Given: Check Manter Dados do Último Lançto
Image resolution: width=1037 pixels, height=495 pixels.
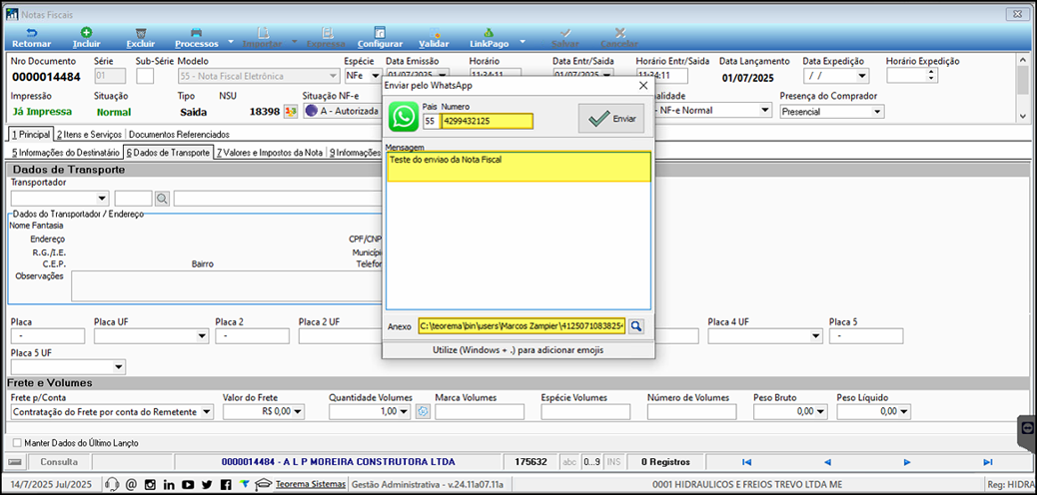Looking at the screenshot, I should pyautogui.click(x=18, y=443).
